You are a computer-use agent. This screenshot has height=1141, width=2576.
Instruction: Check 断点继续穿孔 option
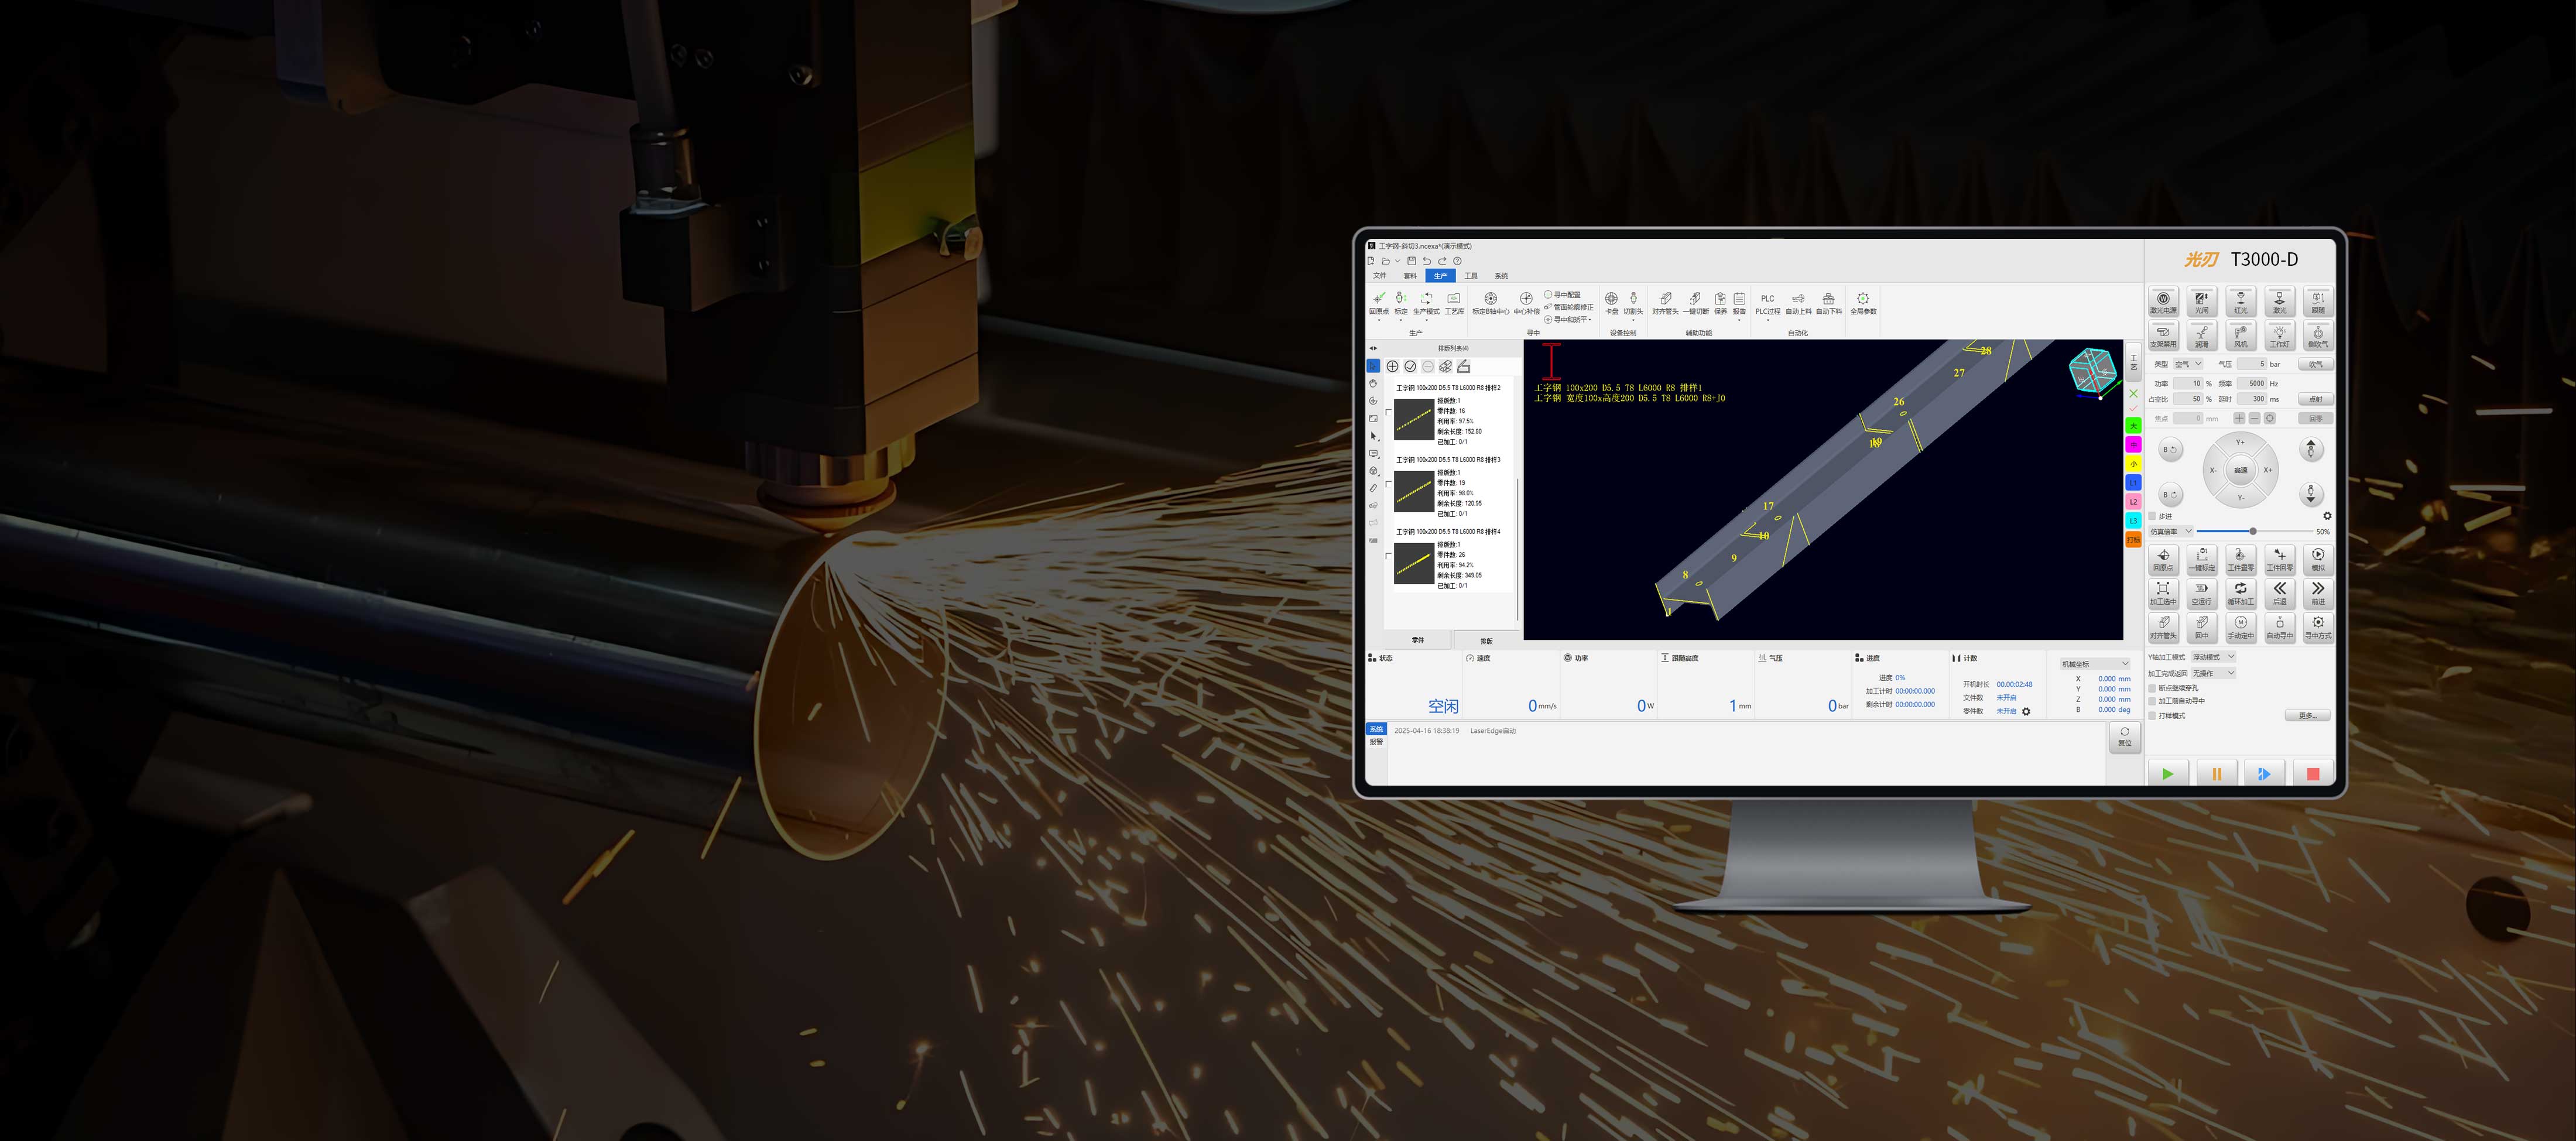click(x=2153, y=688)
